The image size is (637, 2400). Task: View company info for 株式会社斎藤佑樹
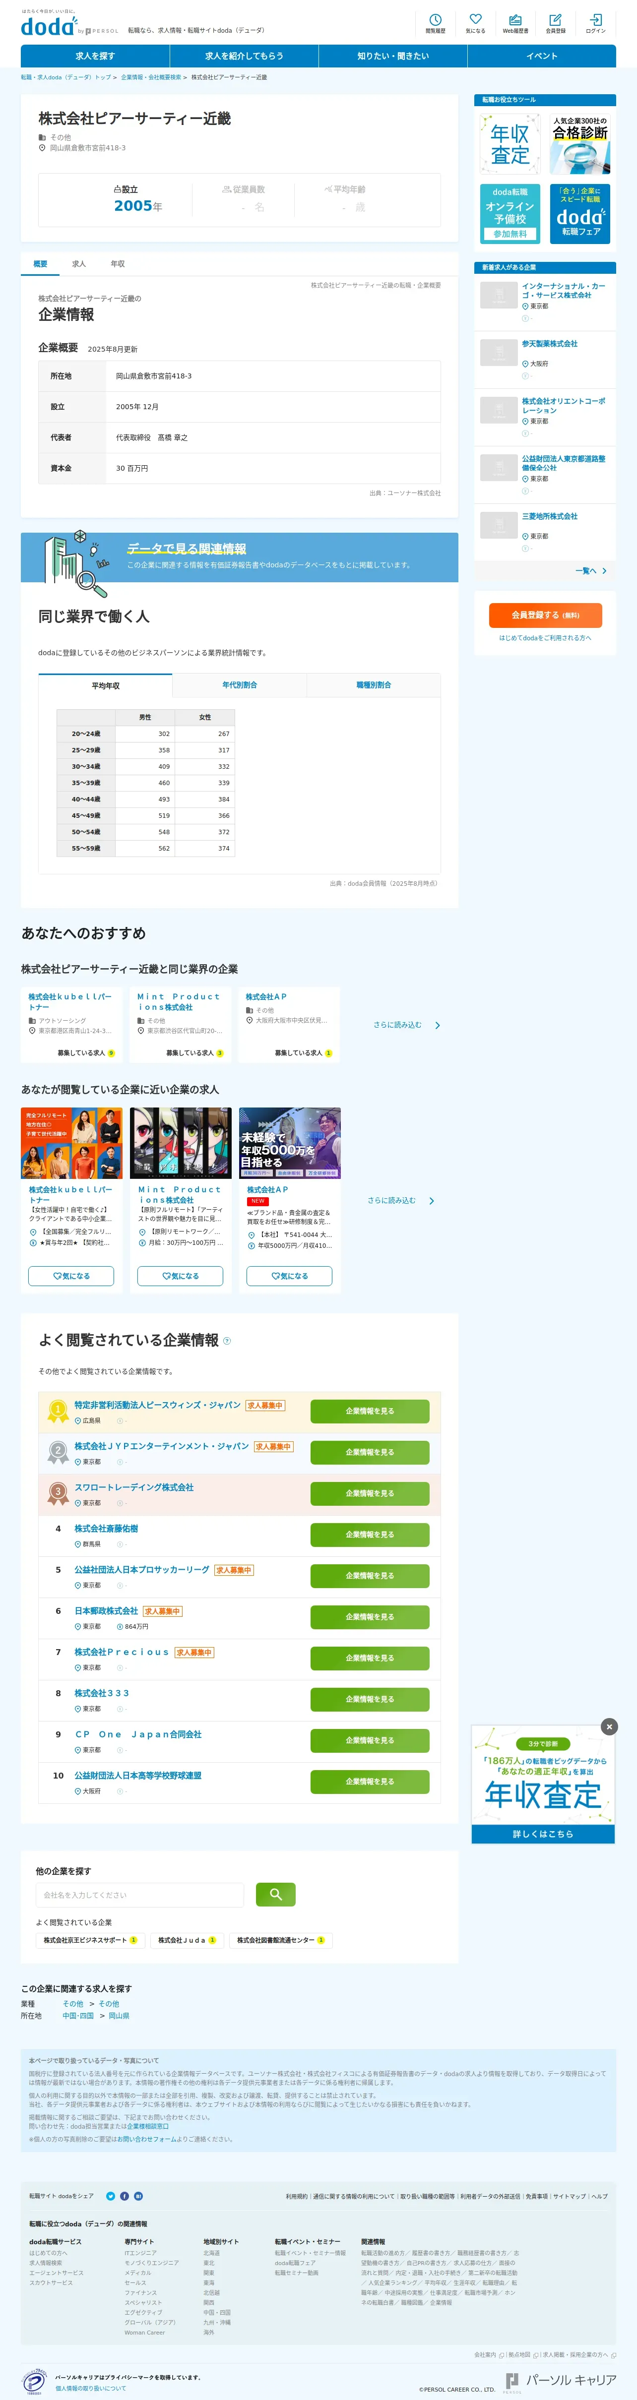click(x=370, y=1535)
